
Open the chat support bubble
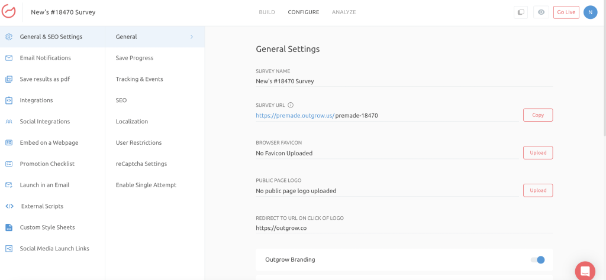tap(585, 271)
